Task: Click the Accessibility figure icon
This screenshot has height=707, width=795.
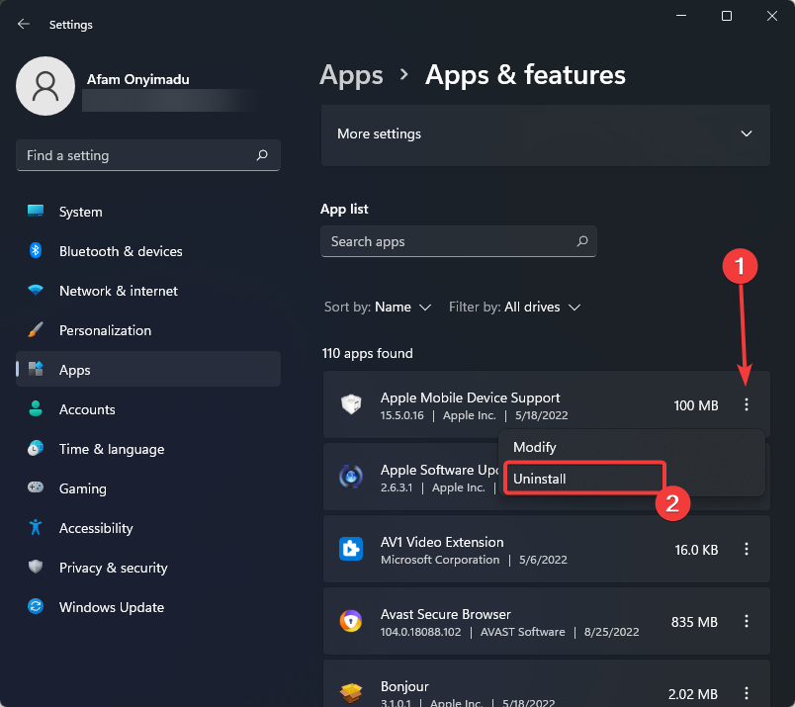Action: [36, 527]
